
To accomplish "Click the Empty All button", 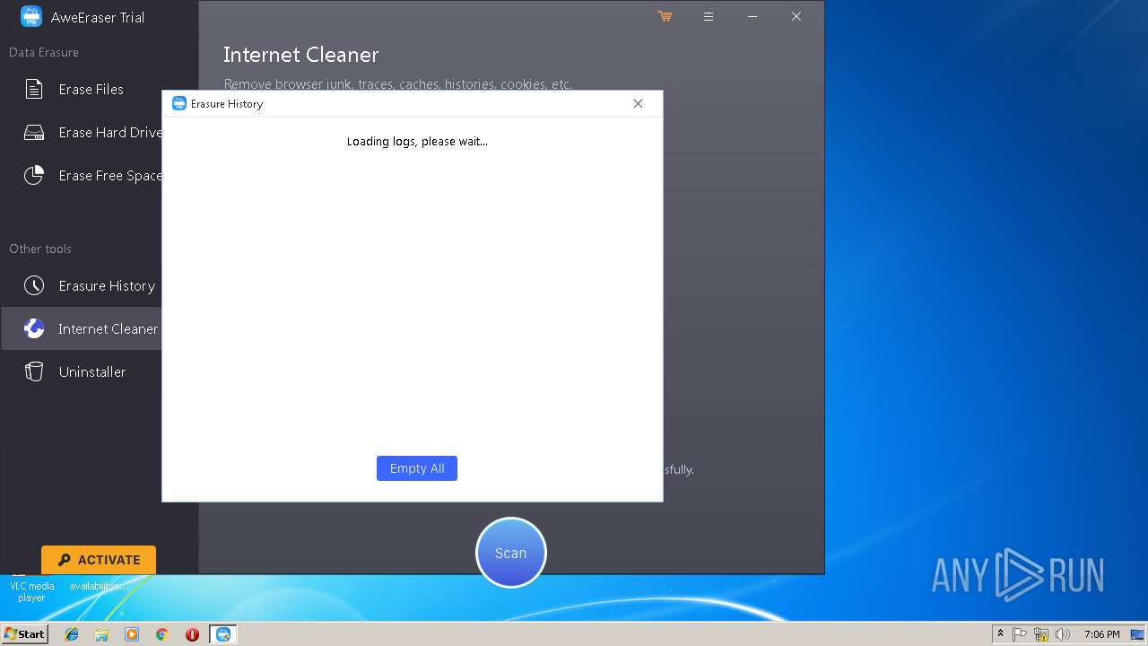I will click(417, 468).
